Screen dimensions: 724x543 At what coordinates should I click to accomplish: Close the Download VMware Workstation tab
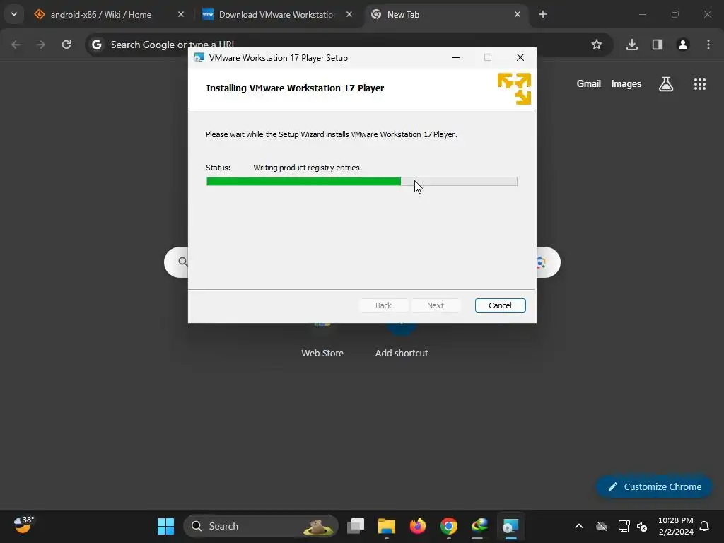click(x=349, y=15)
